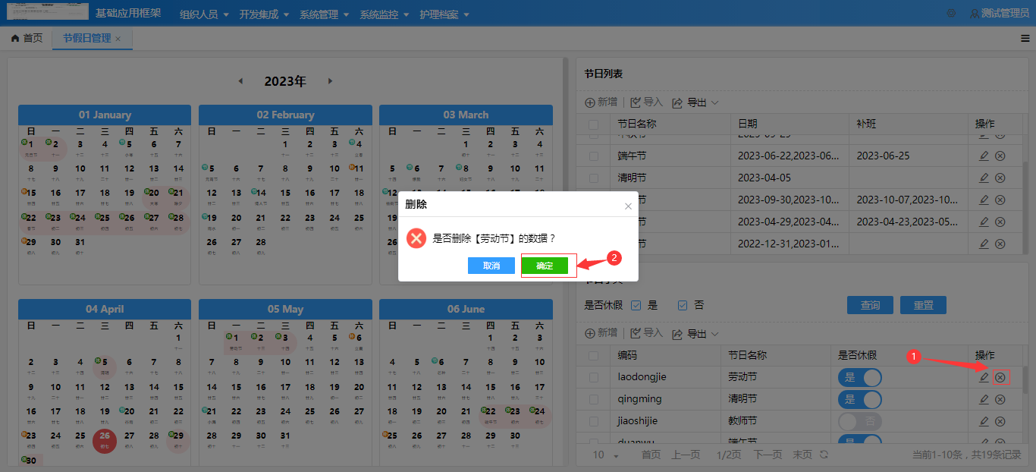The image size is (1036, 472).
Task: Click the 查询 query button
Action: point(870,304)
